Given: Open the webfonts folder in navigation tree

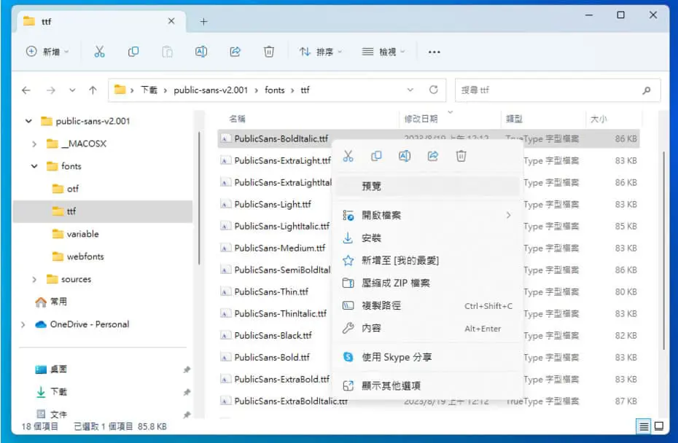Looking at the screenshot, I should click(85, 256).
